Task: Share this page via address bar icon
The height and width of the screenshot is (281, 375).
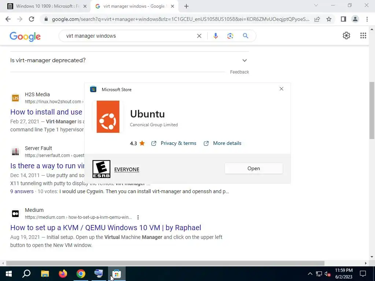Action: coord(317,19)
